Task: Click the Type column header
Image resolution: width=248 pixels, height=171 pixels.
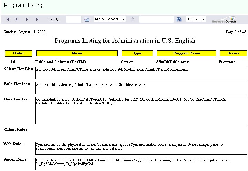Action: pos(137,53)
